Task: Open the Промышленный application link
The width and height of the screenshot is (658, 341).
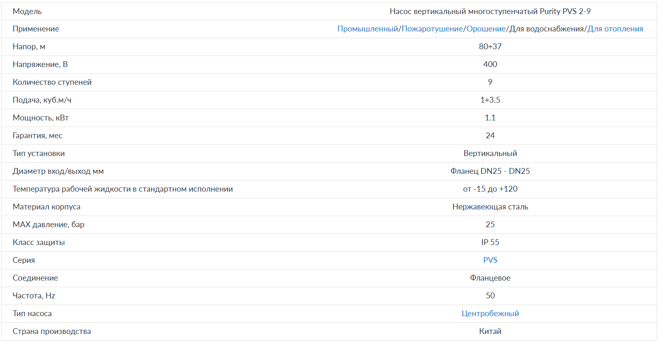Action: 368,29
